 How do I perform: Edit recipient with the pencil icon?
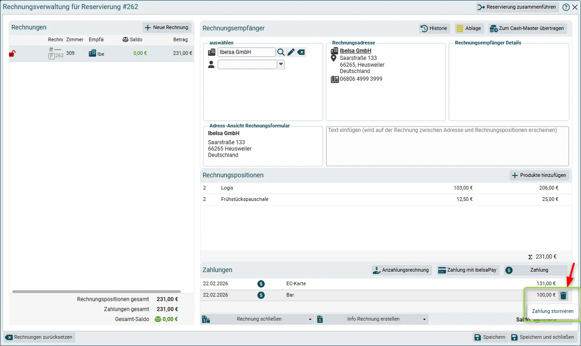(291, 52)
